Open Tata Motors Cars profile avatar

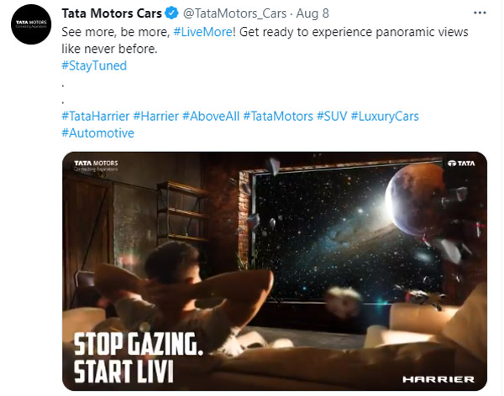point(31,24)
